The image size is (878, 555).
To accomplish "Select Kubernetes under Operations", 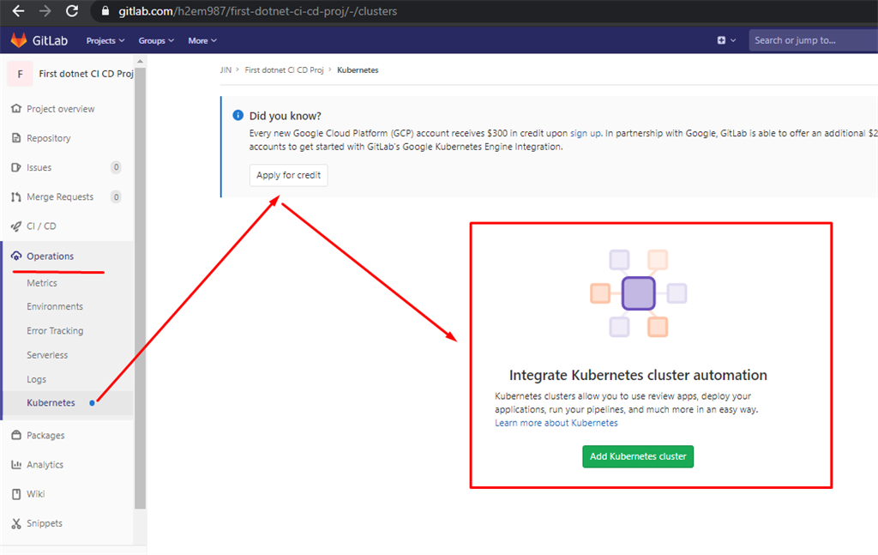I will [51, 402].
